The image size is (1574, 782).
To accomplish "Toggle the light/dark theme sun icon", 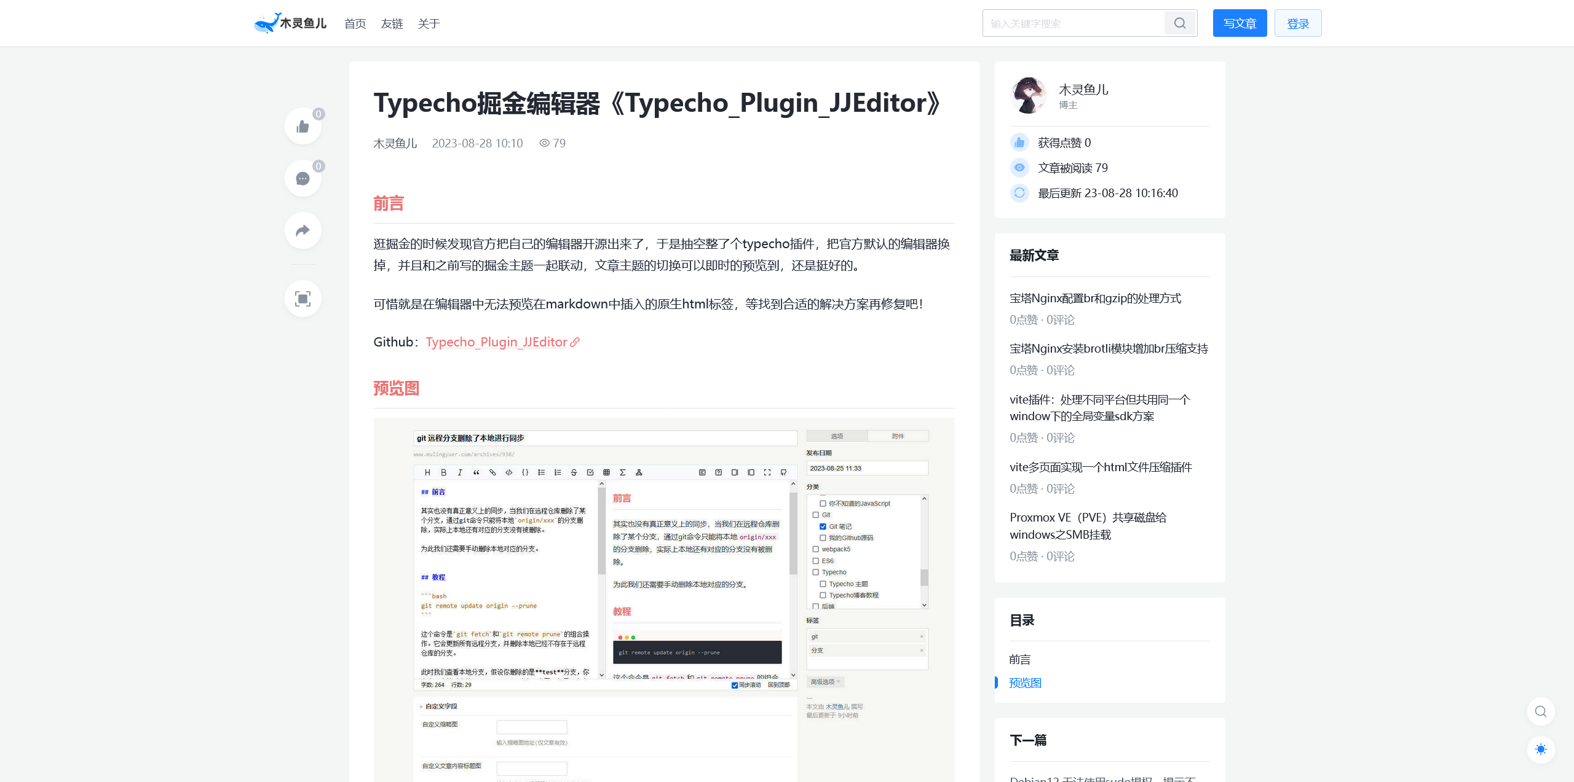I will tap(1541, 749).
